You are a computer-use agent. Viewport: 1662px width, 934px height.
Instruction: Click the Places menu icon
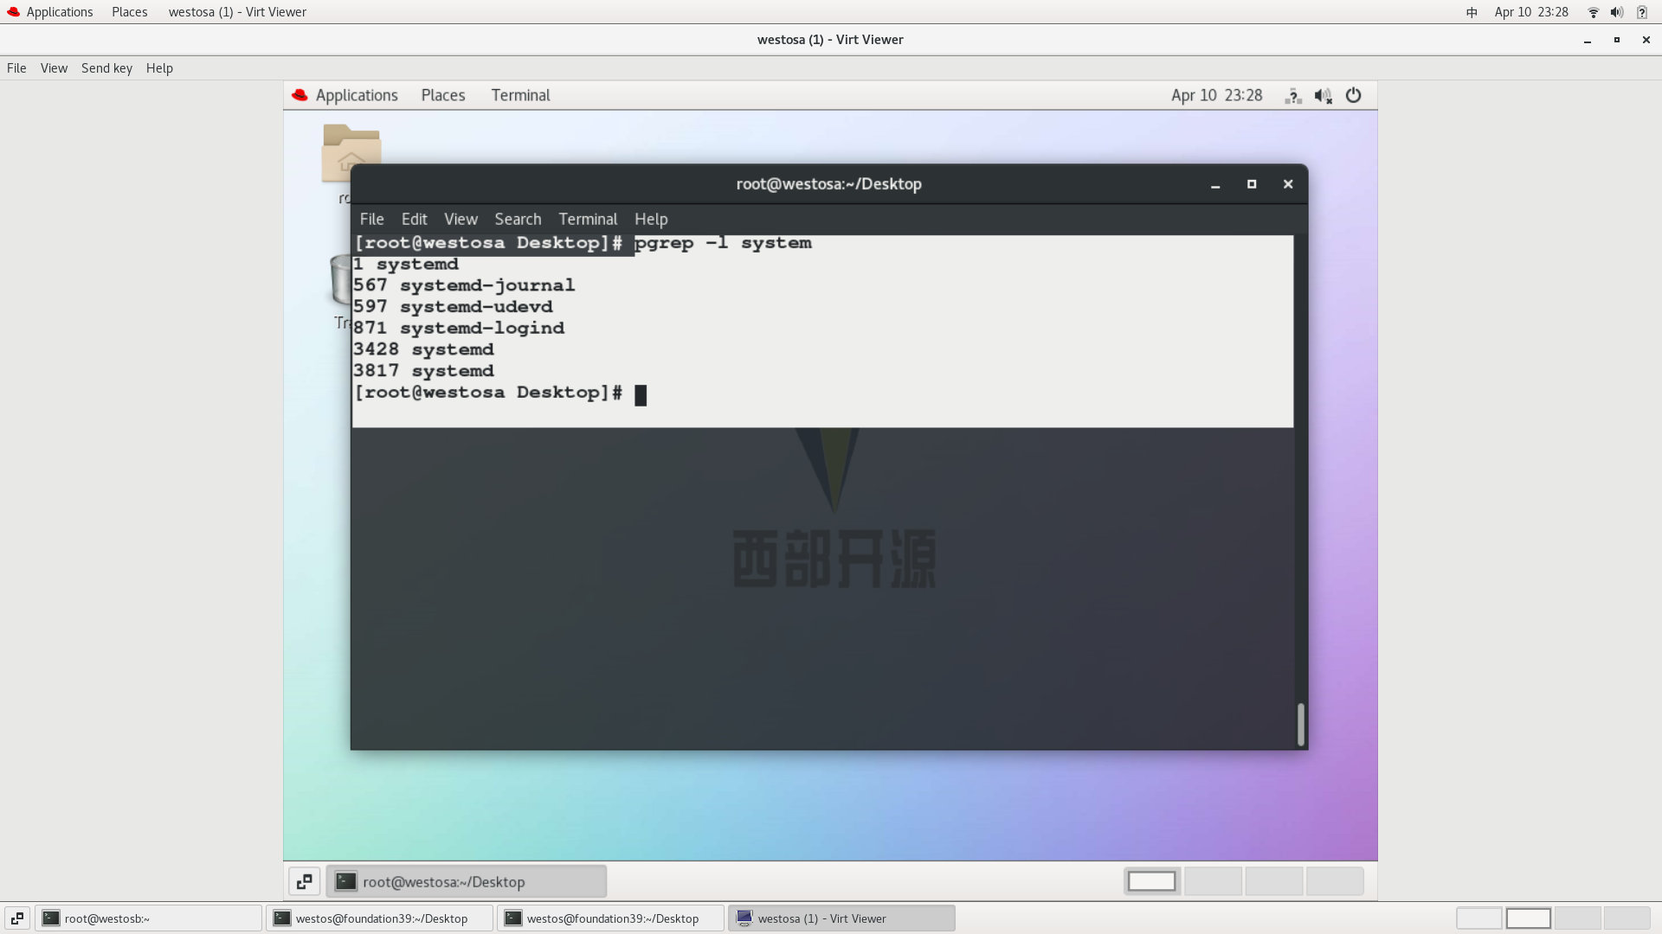443,94
